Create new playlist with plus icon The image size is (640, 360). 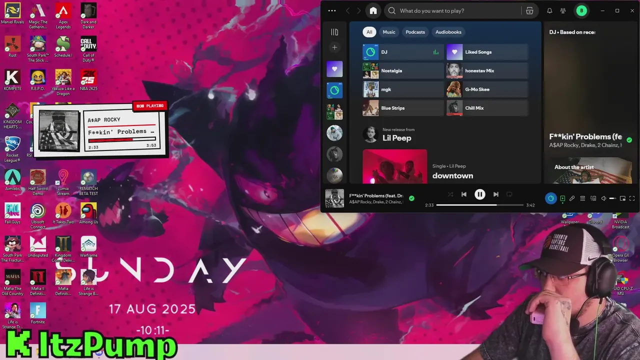(334, 47)
